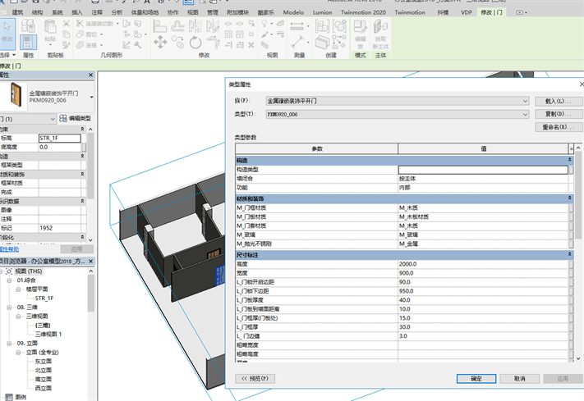This screenshot has height=401, width=584.
Task: Collapse the 09. 立面 tree node
Action: pos(9,344)
